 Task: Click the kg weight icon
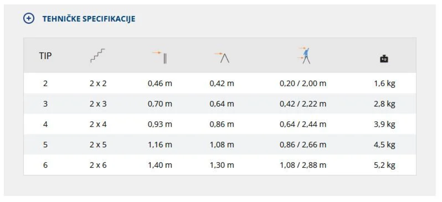click(384, 58)
